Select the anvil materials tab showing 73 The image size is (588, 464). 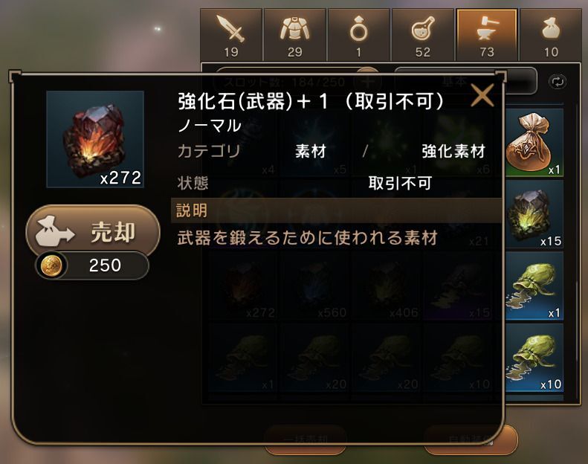[487, 34]
